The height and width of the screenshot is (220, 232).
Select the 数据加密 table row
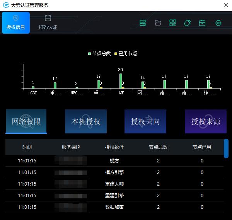point(114,207)
